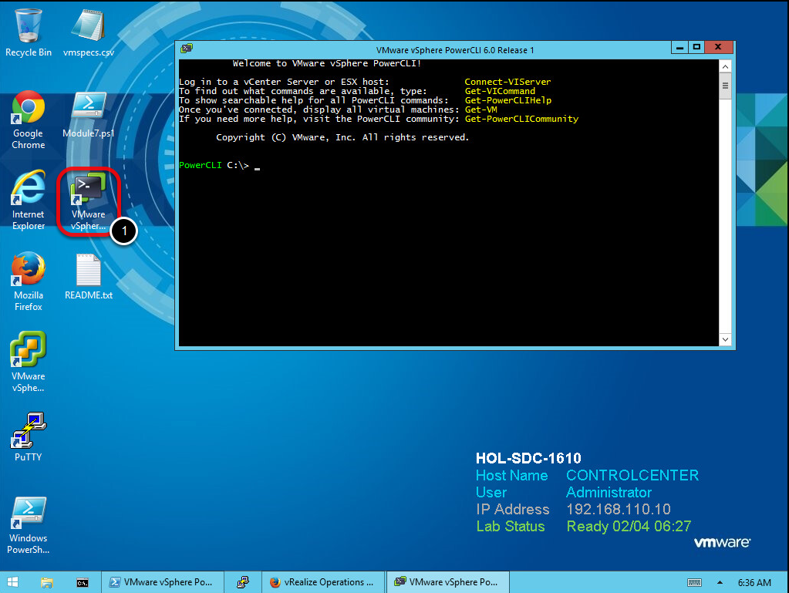
Task: Click the 192.168.110.10 IP address text
Action: pos(619,509)
